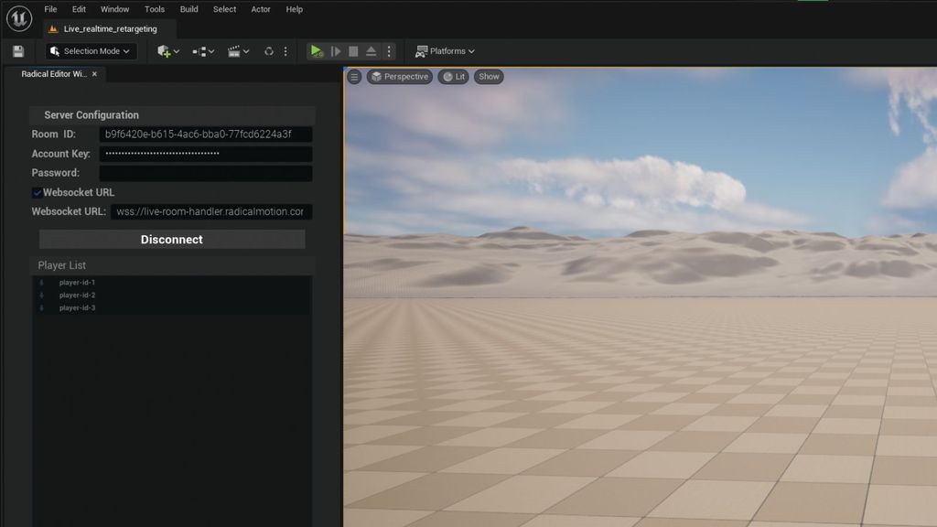This screenshot has height=527, width=937.
Task: Save the current level with the disk icon
Action: [16, 50]
